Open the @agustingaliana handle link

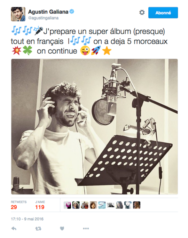point(43,18)
